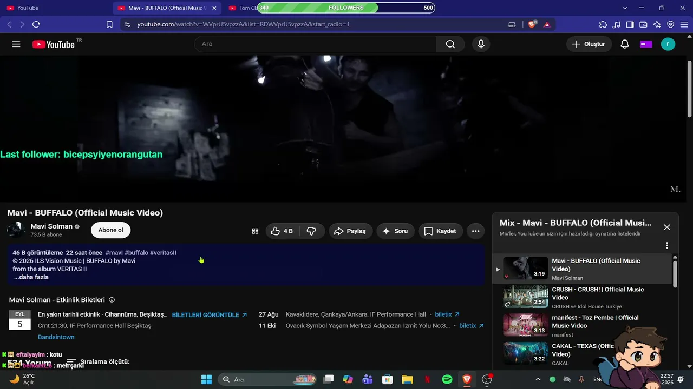The image size is (693, 389).
Task: Open the Sıralama ölçütü sort dropdown
Action: tap(98, 361)
